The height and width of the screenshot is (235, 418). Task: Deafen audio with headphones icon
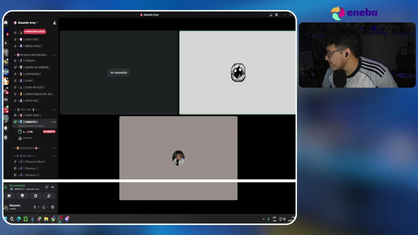pyautogui.click(x=43, y=207)
